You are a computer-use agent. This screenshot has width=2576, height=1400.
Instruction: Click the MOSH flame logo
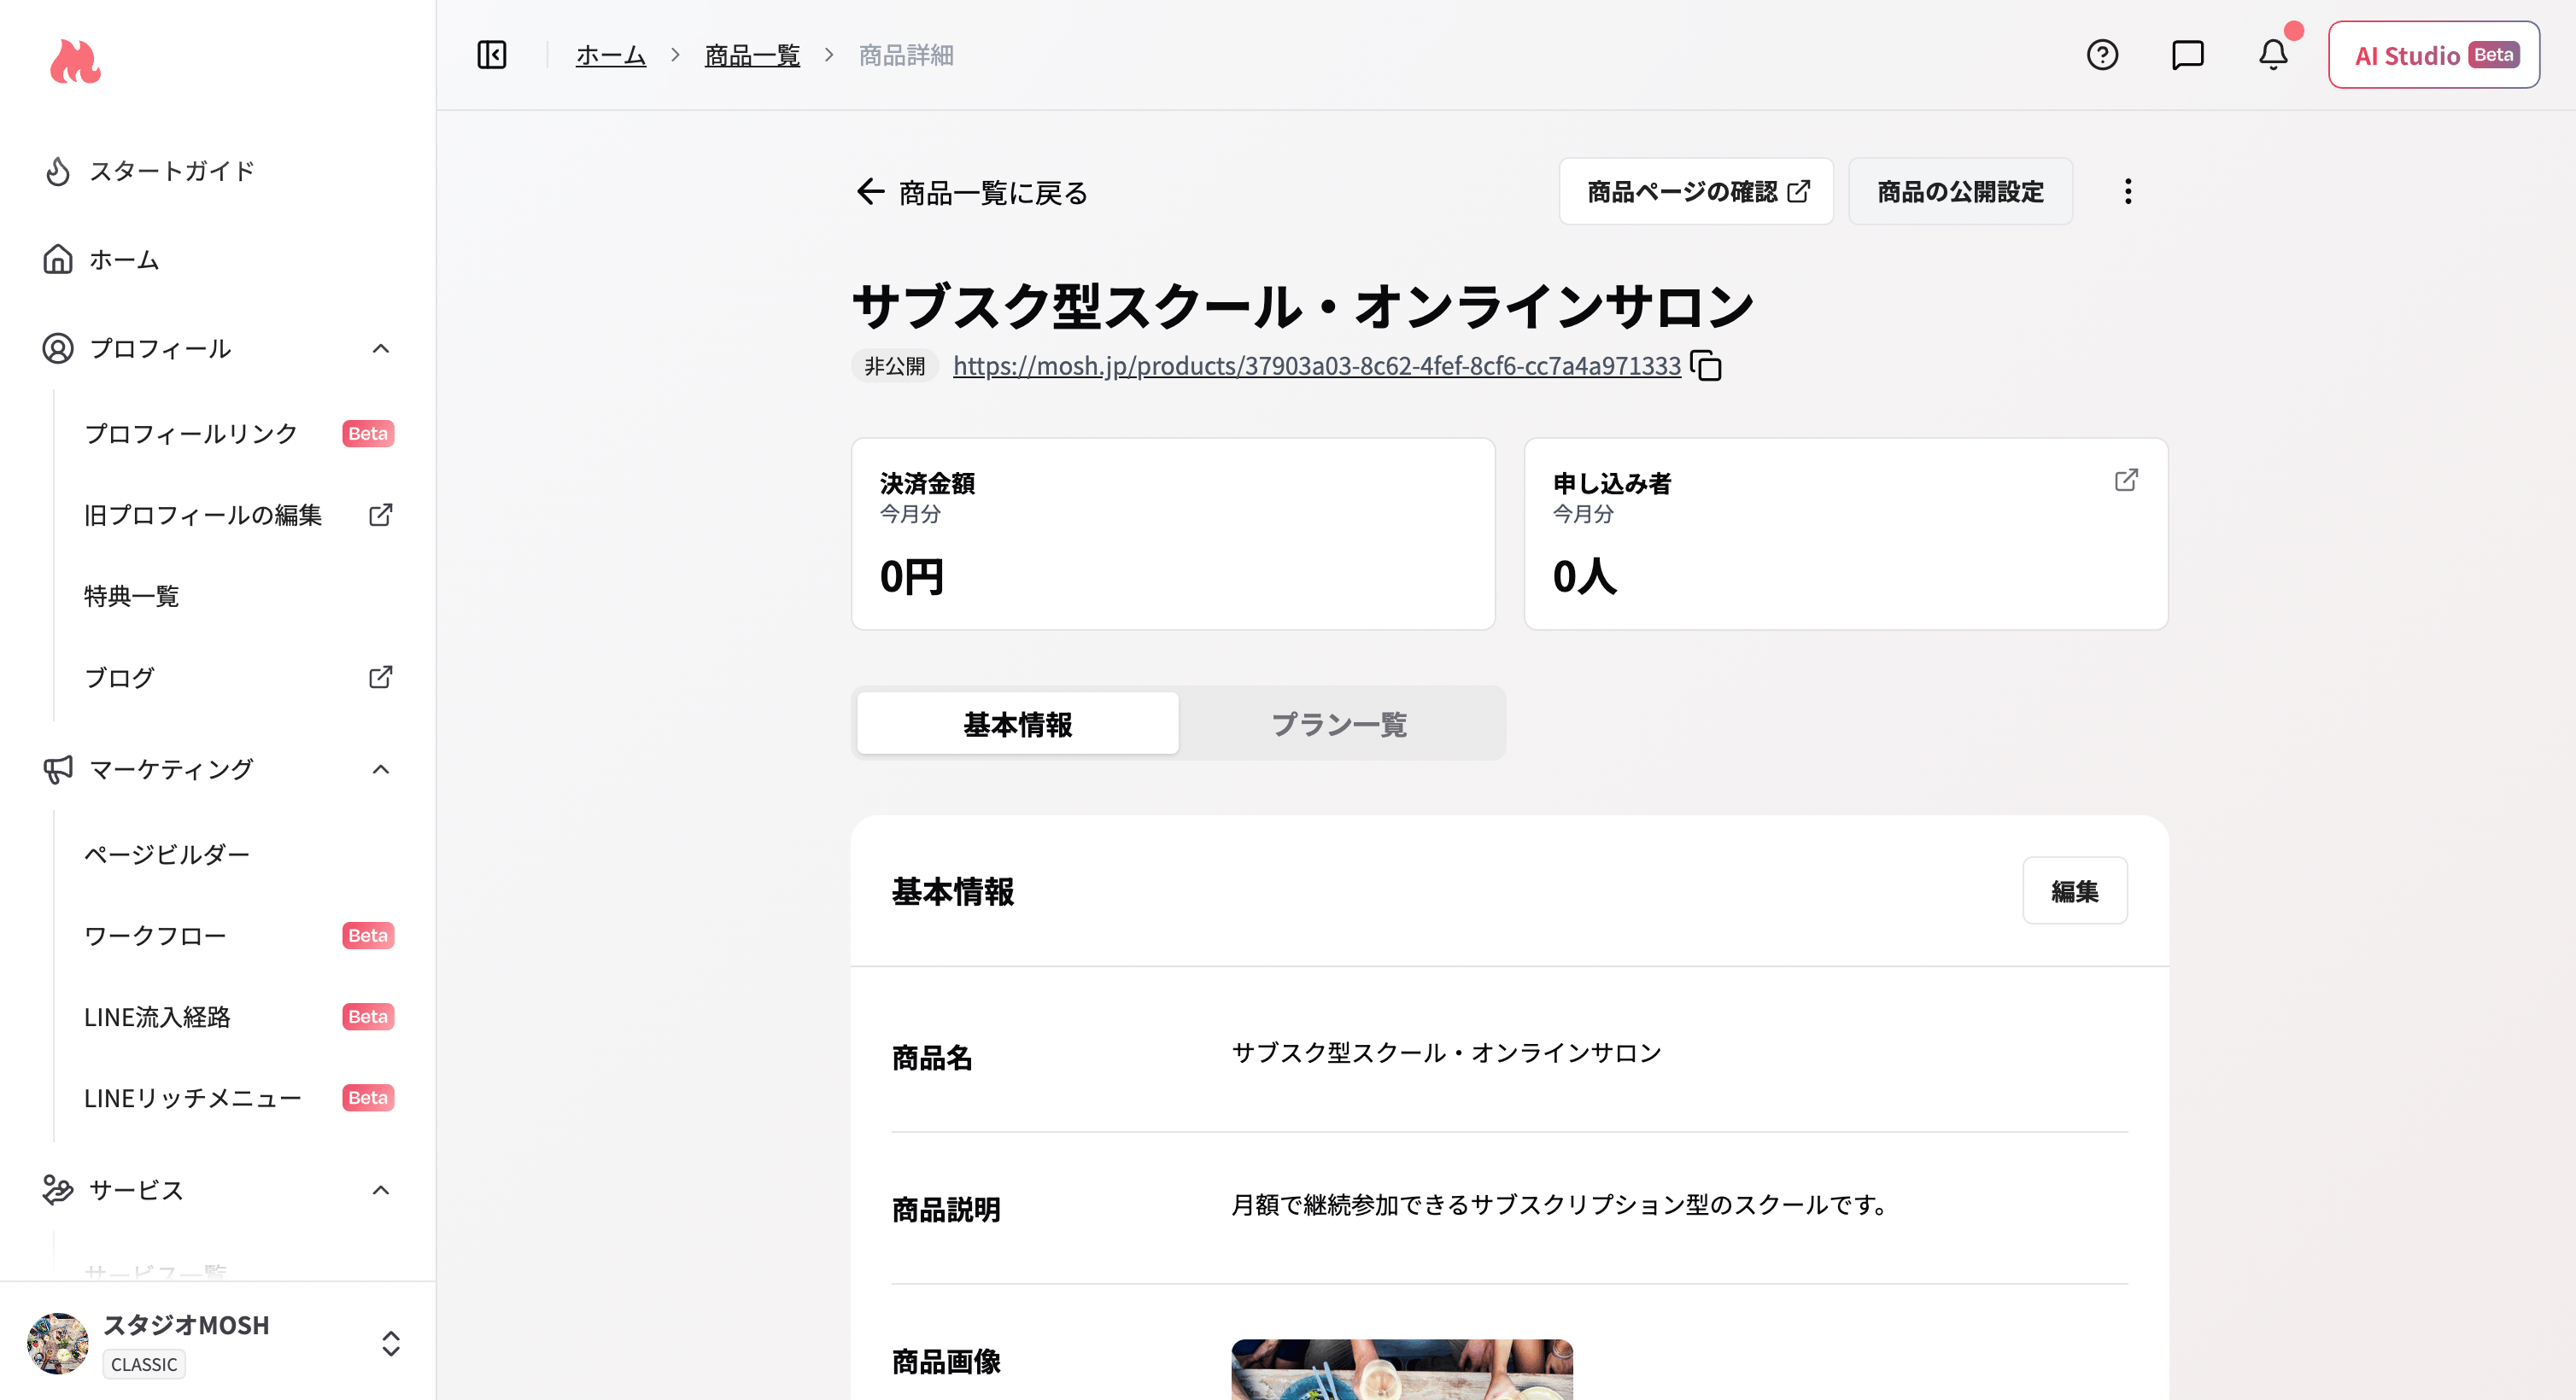[x=75, y=62]
